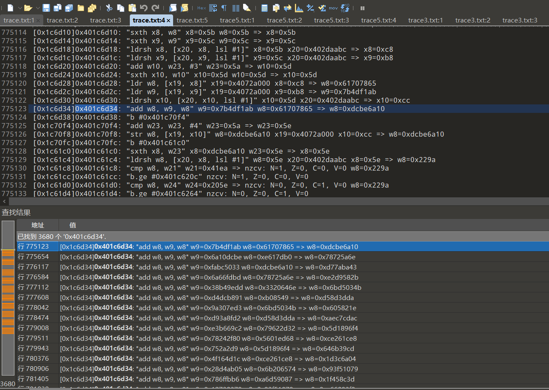Screen dimensions: 549x390
Task: Toggle column mode icon
Action: click(x=235, y=8)
